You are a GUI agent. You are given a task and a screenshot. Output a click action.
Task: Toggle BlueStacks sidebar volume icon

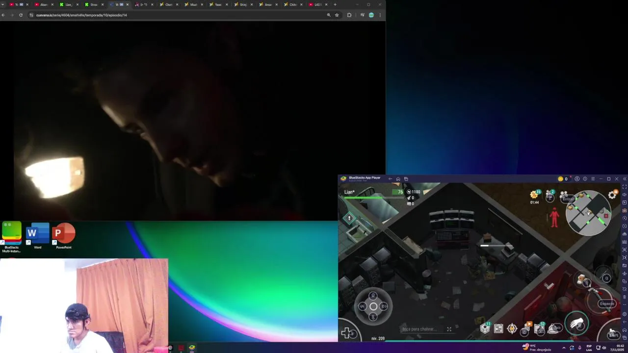pos(625,195)
